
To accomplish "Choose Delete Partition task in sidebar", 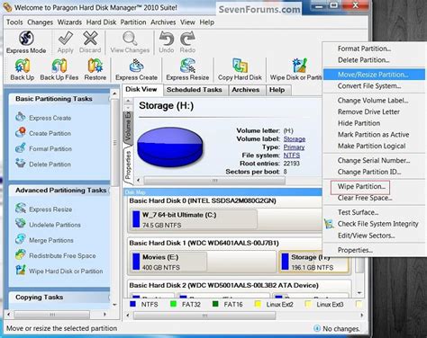I will 43,165.
